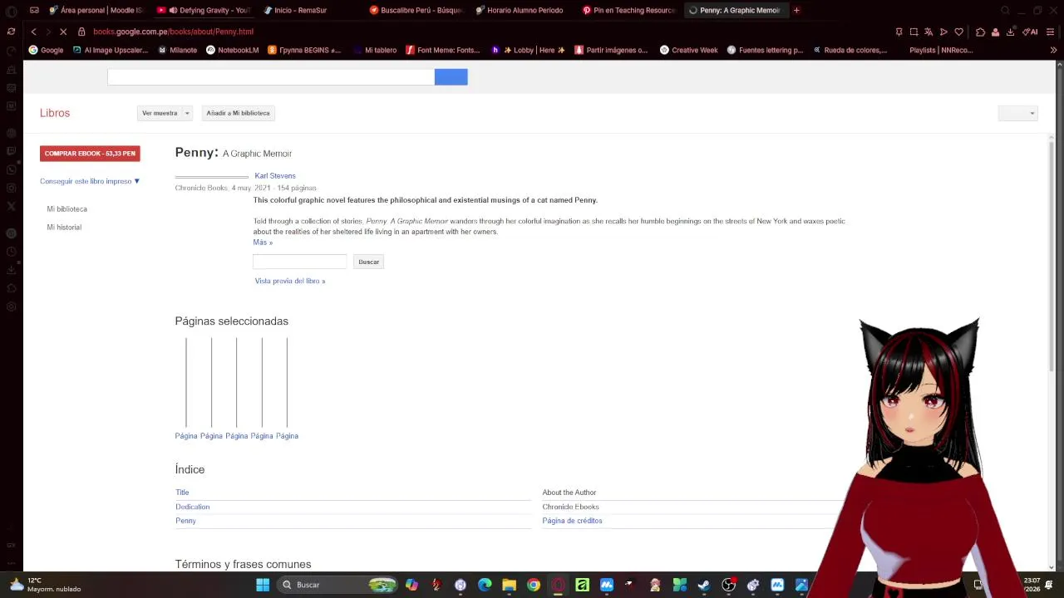This screenshot has width=1064, height=598.
Task: Open Microsoft Edge from the taskbar
Action: click(x=485, y=585)
